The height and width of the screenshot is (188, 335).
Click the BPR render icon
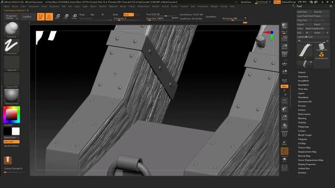tap(284, 26)
